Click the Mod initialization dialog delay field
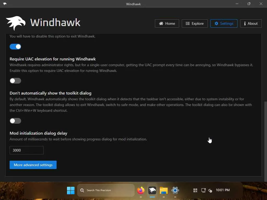Image resolution: width=267 pixels, height=200 pixels. pos(27,150)
